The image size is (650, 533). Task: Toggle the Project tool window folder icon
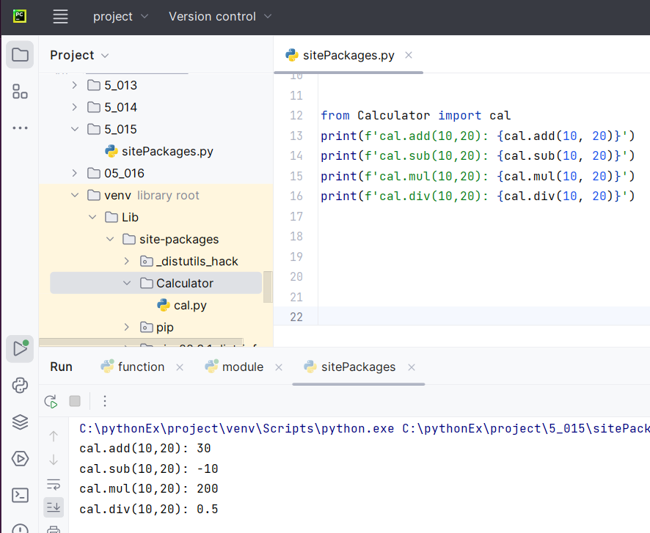click(20, 55)
